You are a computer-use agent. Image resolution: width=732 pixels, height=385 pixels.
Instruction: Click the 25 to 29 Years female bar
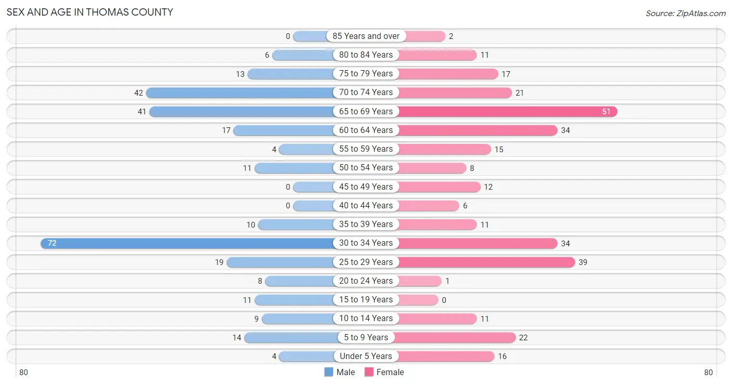[486, 262]
